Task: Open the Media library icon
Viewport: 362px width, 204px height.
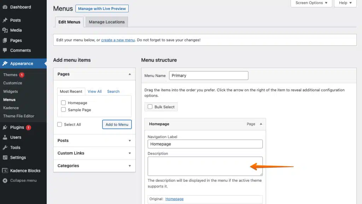Action: click(4, 30)
